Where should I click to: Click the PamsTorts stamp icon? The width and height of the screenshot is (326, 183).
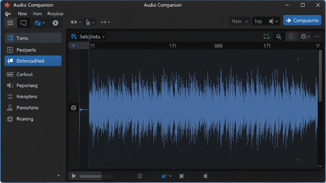pyautogui.click(x=10, y=107)
